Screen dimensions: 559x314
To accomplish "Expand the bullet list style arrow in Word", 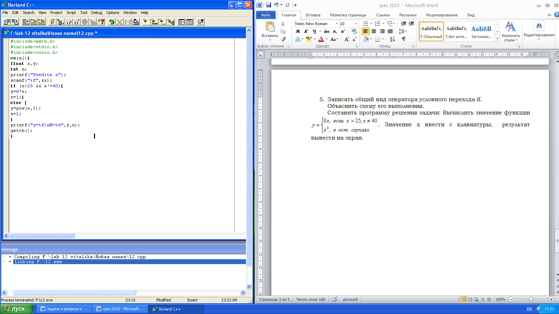I will (x=371, y=24).
